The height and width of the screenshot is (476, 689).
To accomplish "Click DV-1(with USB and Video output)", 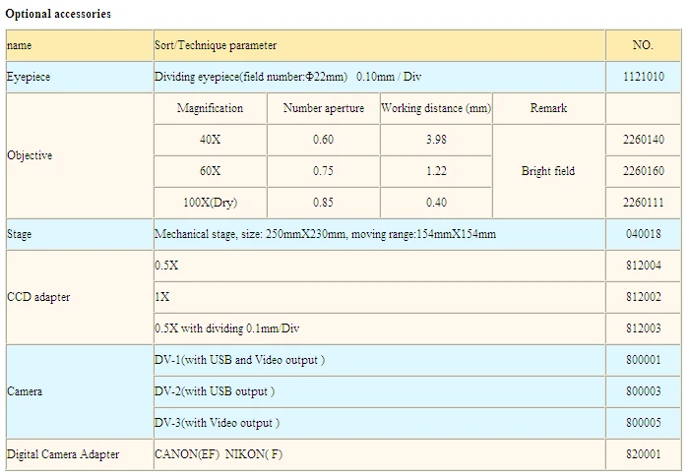I will (x=239, y=360).
